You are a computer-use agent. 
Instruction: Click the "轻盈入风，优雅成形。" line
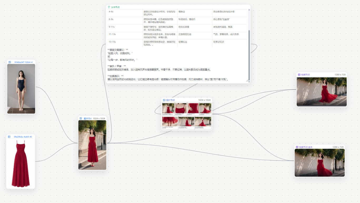(120, 53)
